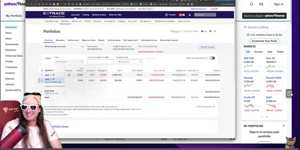Viewport: 300px width, 150px height.
Task: Open the All brokerage accounts dropdown
Action: (x=64, y=47)
